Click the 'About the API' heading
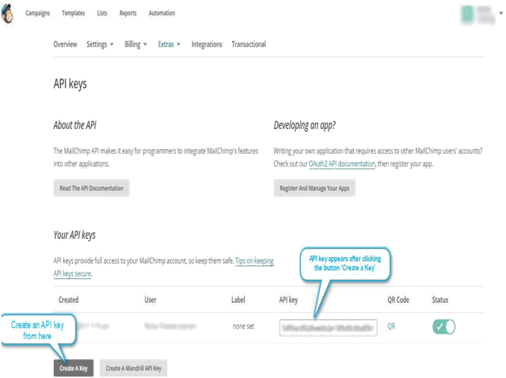This screenshot has width=506, height=378. coord(75,125)
